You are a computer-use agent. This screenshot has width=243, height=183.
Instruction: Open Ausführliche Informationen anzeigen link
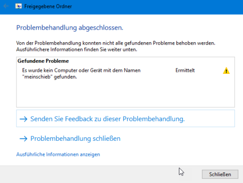[x=58, y=154]
